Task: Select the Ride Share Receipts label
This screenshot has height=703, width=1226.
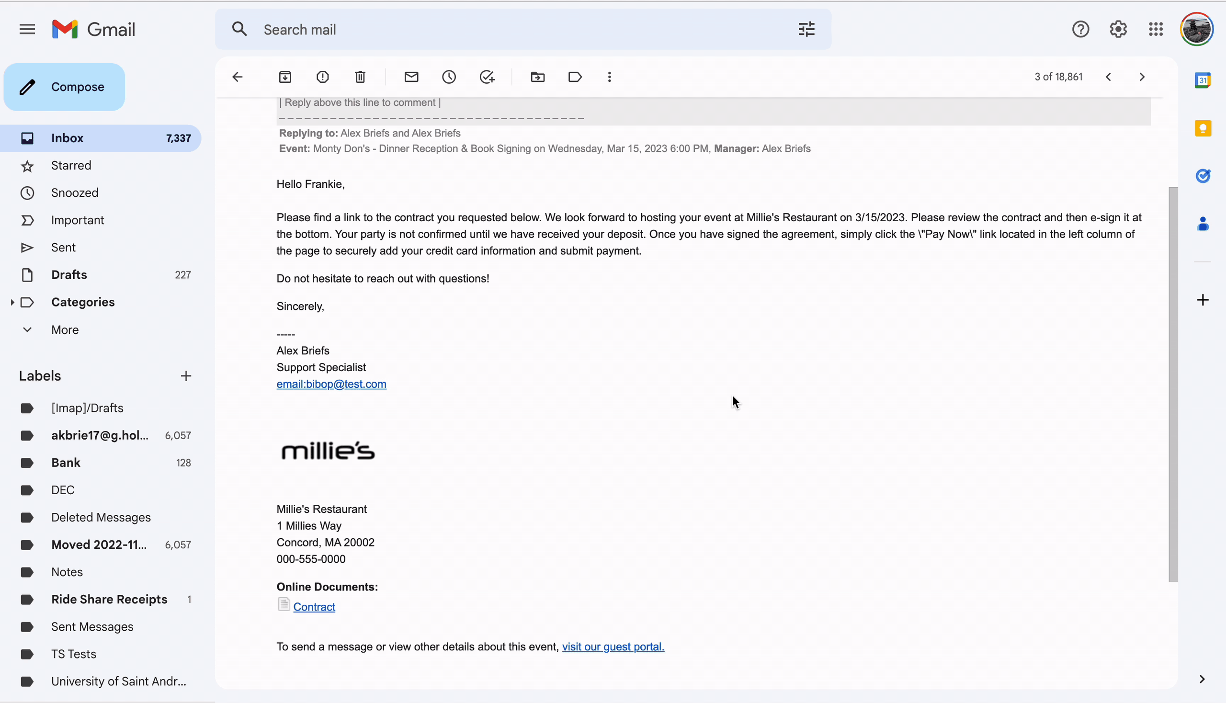Action: (x=101, y=599)
